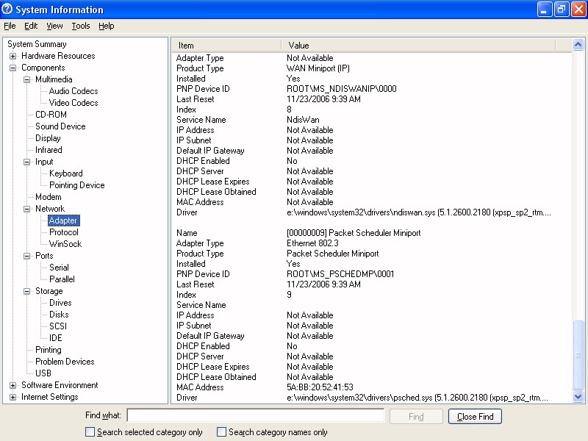Collapse the Storage tree branch
The width and height of the screenshot is (588, 441).
27,291
